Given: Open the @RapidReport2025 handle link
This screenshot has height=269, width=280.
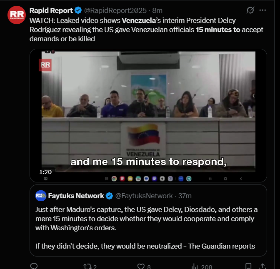Looking at the screenshot, I should click(x=115, y=10).
